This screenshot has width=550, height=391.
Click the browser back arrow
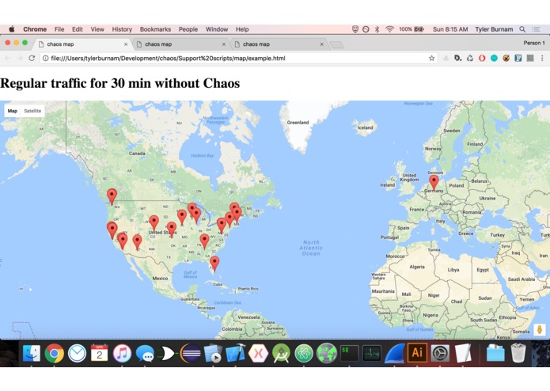click(8, 59)
